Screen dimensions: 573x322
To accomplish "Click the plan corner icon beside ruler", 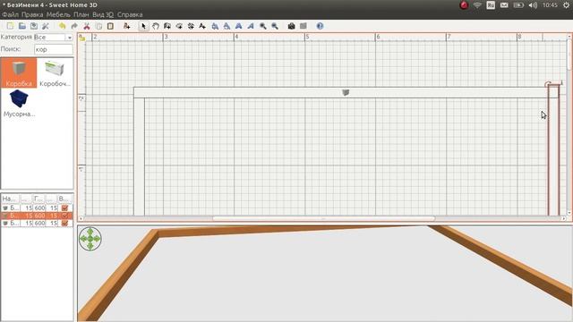I will [x=81, y=38].
